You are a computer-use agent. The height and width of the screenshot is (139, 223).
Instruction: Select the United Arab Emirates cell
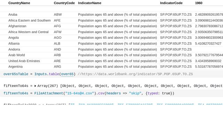click(x=24, y=61)
